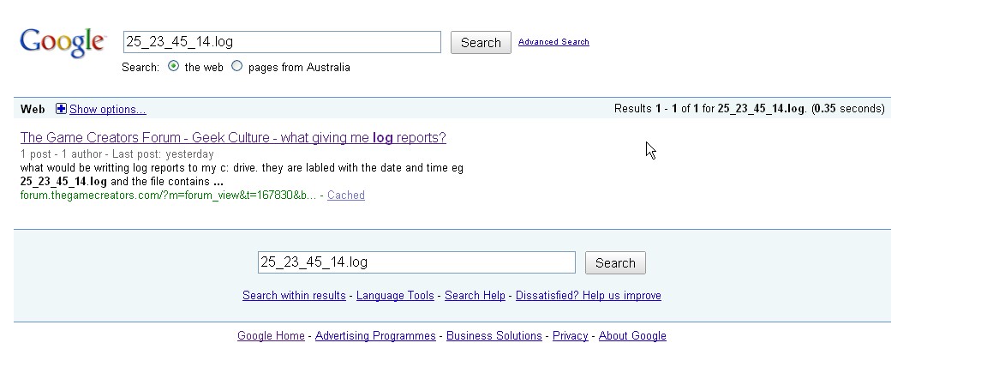Click the Google logo
The image size is (987, 367).
click(63, 43)
